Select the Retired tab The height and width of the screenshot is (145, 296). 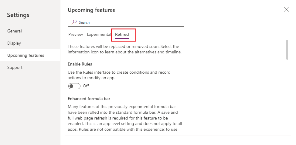pyautogui.click(x=122, y=35)
